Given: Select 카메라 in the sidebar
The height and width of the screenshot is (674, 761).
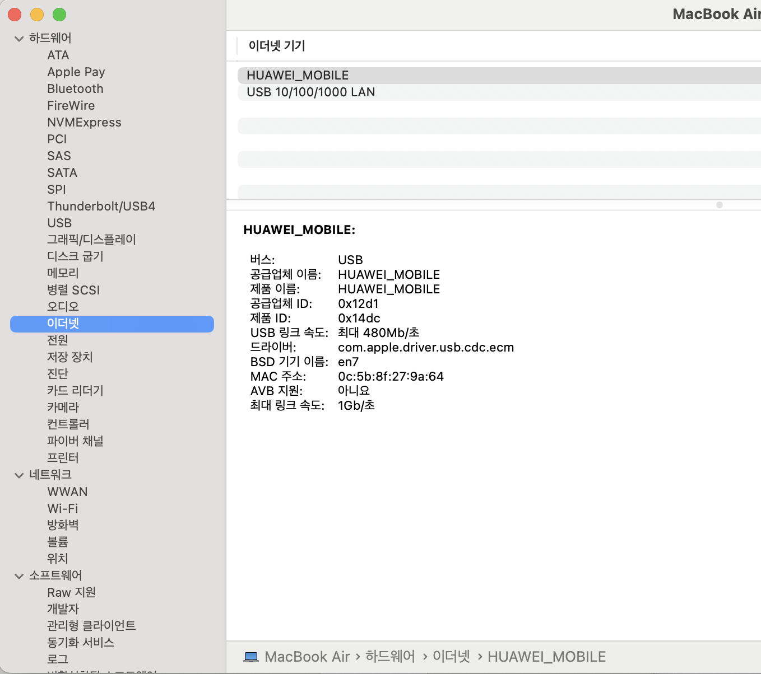Looking at the screenshot, I should point(63,408).
